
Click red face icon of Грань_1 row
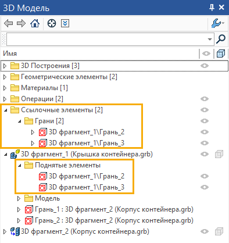pos(29,209)
